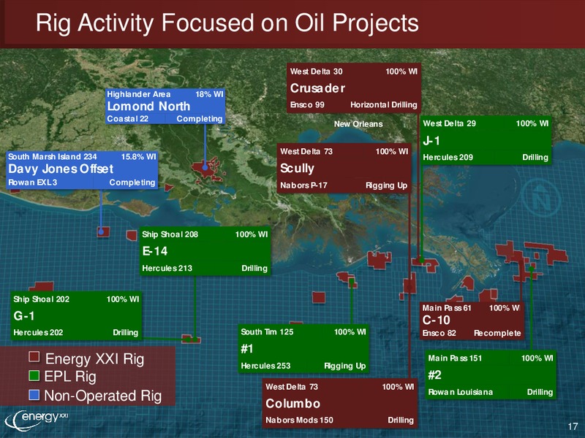
Task: Click the Energy XXI logo
Action: coord(36,420)
